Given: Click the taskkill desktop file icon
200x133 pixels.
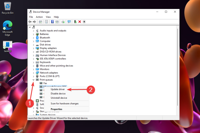Looking at the screenshot, I should click(x=7, y=46).
